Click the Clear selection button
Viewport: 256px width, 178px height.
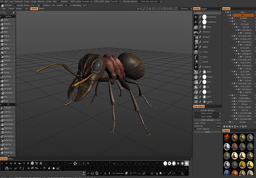click(207, 120)
